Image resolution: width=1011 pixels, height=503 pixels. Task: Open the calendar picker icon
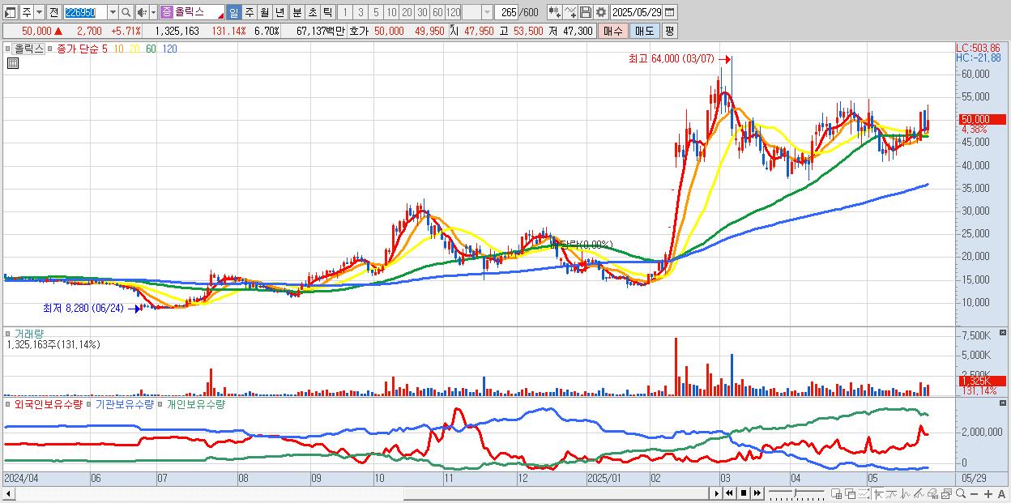click(x=669, y=12)
